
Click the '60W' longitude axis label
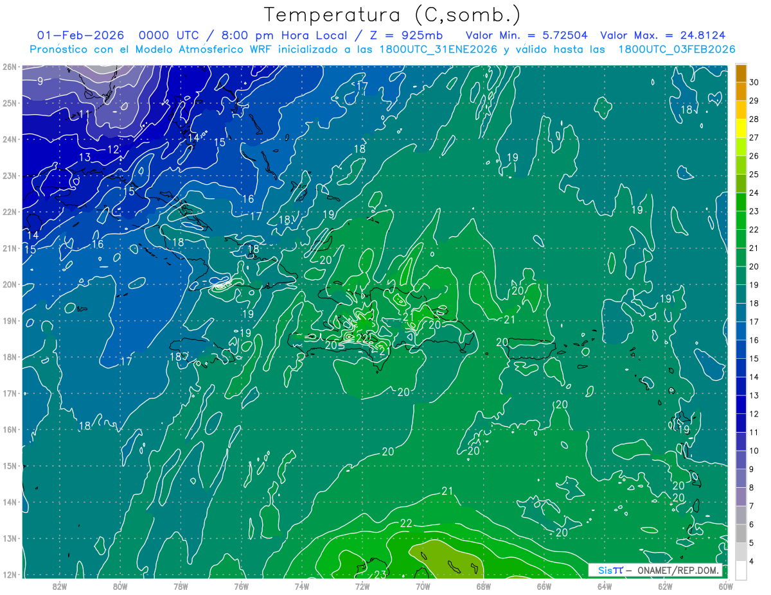pos(725,587)
